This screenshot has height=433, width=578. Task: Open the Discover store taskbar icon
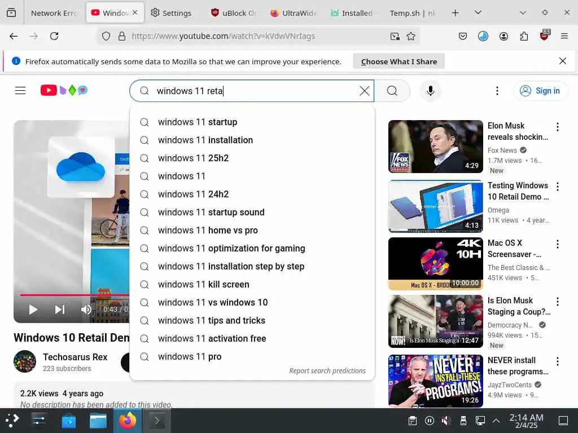(68, 421)
